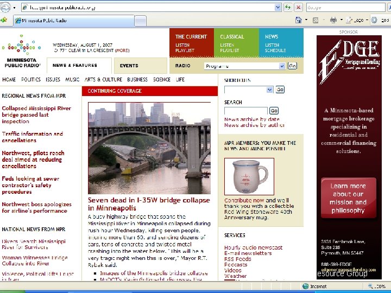This screenshot has height=293, width=391.
Task: Open the SCIENCE menu item
Action: 162,79
